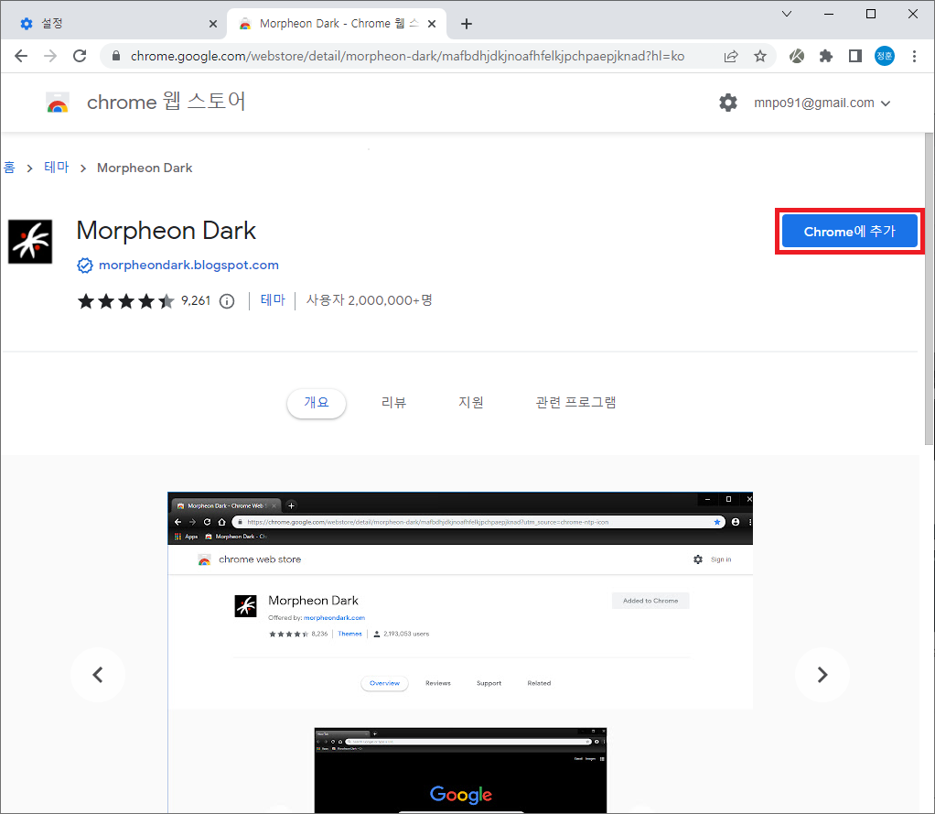Viewport: 935px width, 814px height.
Task: Select the 개요 tab
Action: (x=316, y=403)
